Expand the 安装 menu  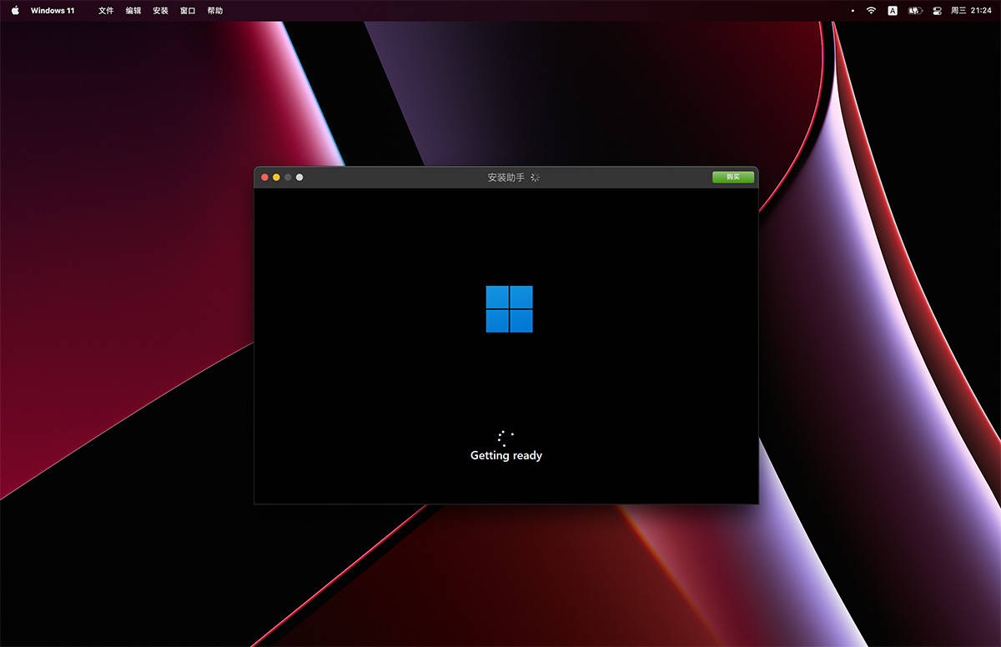(x=160, y=11)
